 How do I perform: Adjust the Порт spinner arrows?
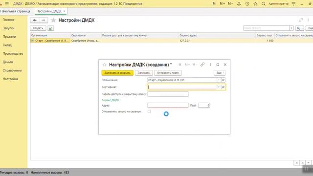pos(208,106)
